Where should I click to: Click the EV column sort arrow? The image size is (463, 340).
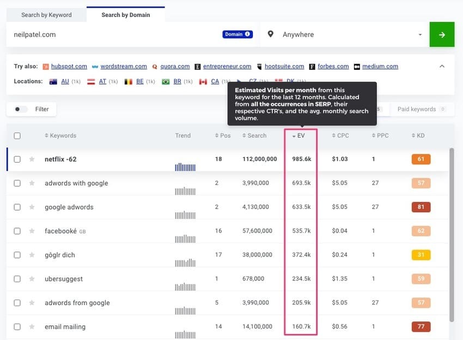pyautogui.click(x=293, y=135)
